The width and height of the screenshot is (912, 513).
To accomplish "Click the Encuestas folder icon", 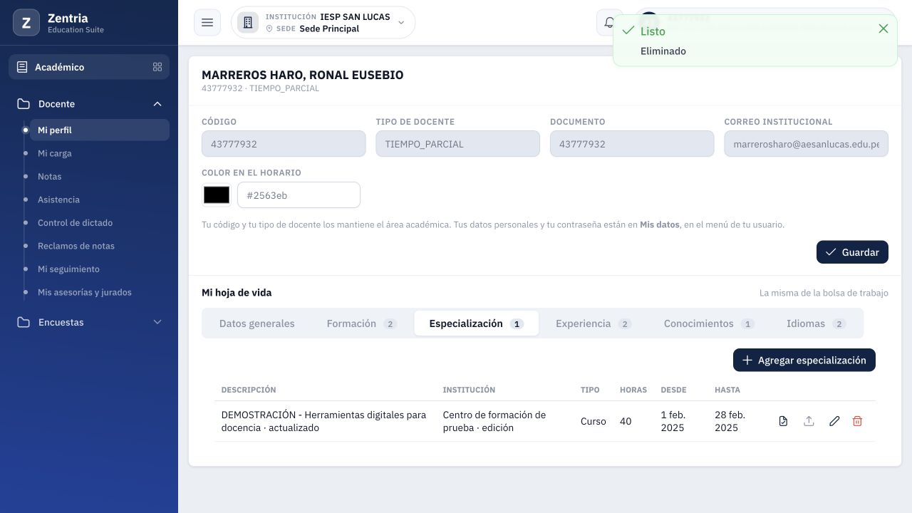I will (x=24, y=322).
